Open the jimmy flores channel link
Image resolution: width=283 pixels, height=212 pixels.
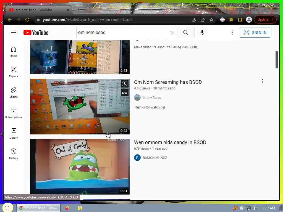pos(152,98)
